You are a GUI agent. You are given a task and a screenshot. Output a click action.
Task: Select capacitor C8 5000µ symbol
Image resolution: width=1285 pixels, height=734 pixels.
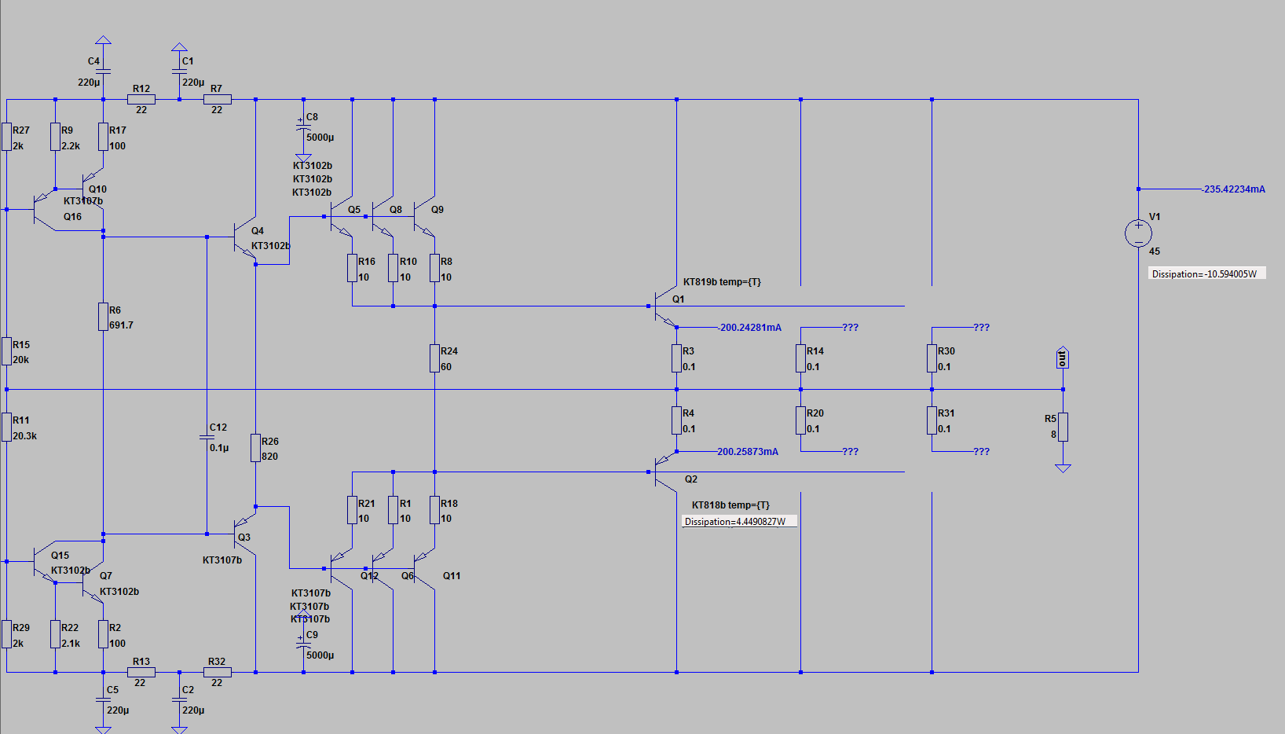tap(303, 126)
